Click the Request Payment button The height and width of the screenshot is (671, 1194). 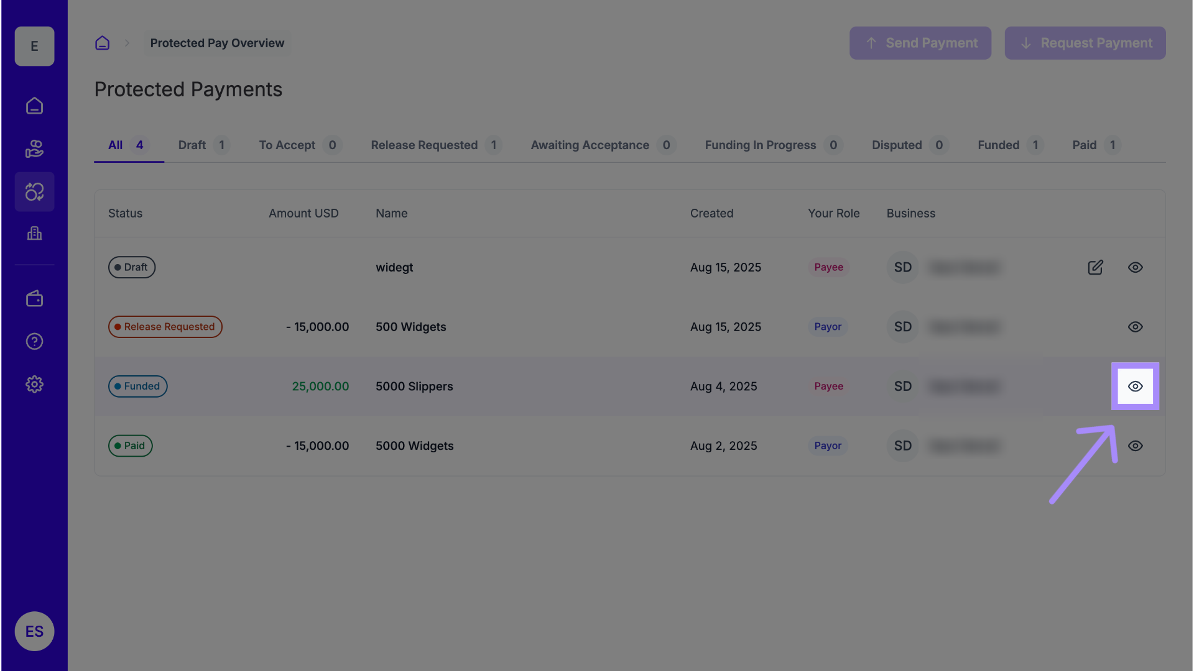1085,43
